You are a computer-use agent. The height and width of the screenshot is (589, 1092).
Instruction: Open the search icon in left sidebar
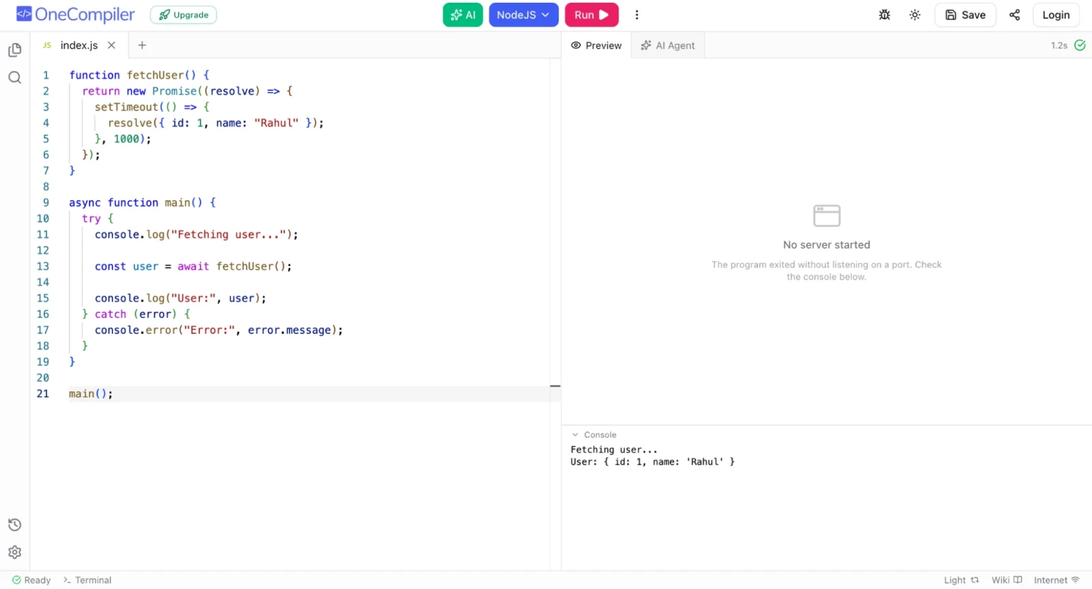click(14, 77)
